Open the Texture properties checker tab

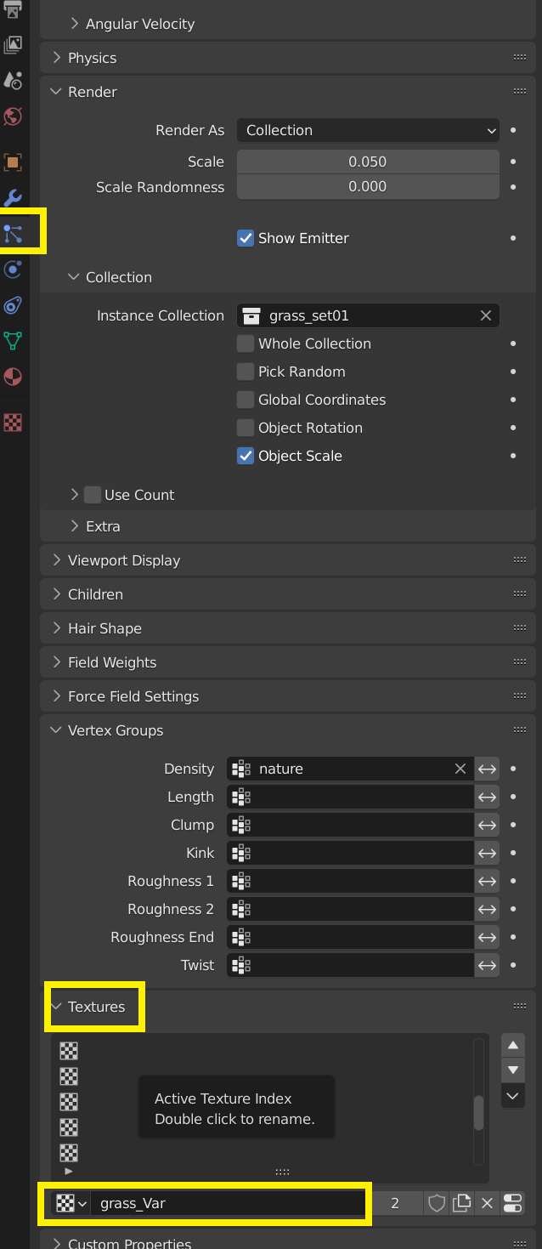coord(13,423)
